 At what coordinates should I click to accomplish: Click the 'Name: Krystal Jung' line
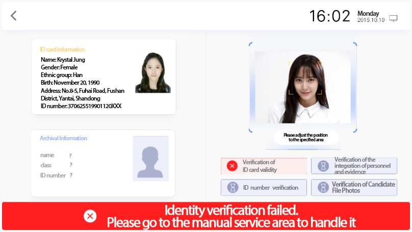[63, 60]
